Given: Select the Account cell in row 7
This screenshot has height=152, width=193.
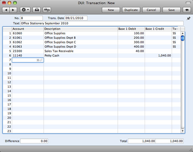Looking at the screenshot, I should 28,60.
